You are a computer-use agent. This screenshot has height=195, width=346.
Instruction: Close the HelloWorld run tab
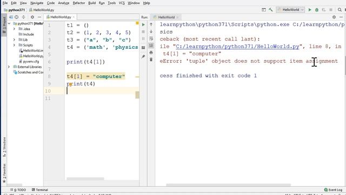(x=177, y=17)
